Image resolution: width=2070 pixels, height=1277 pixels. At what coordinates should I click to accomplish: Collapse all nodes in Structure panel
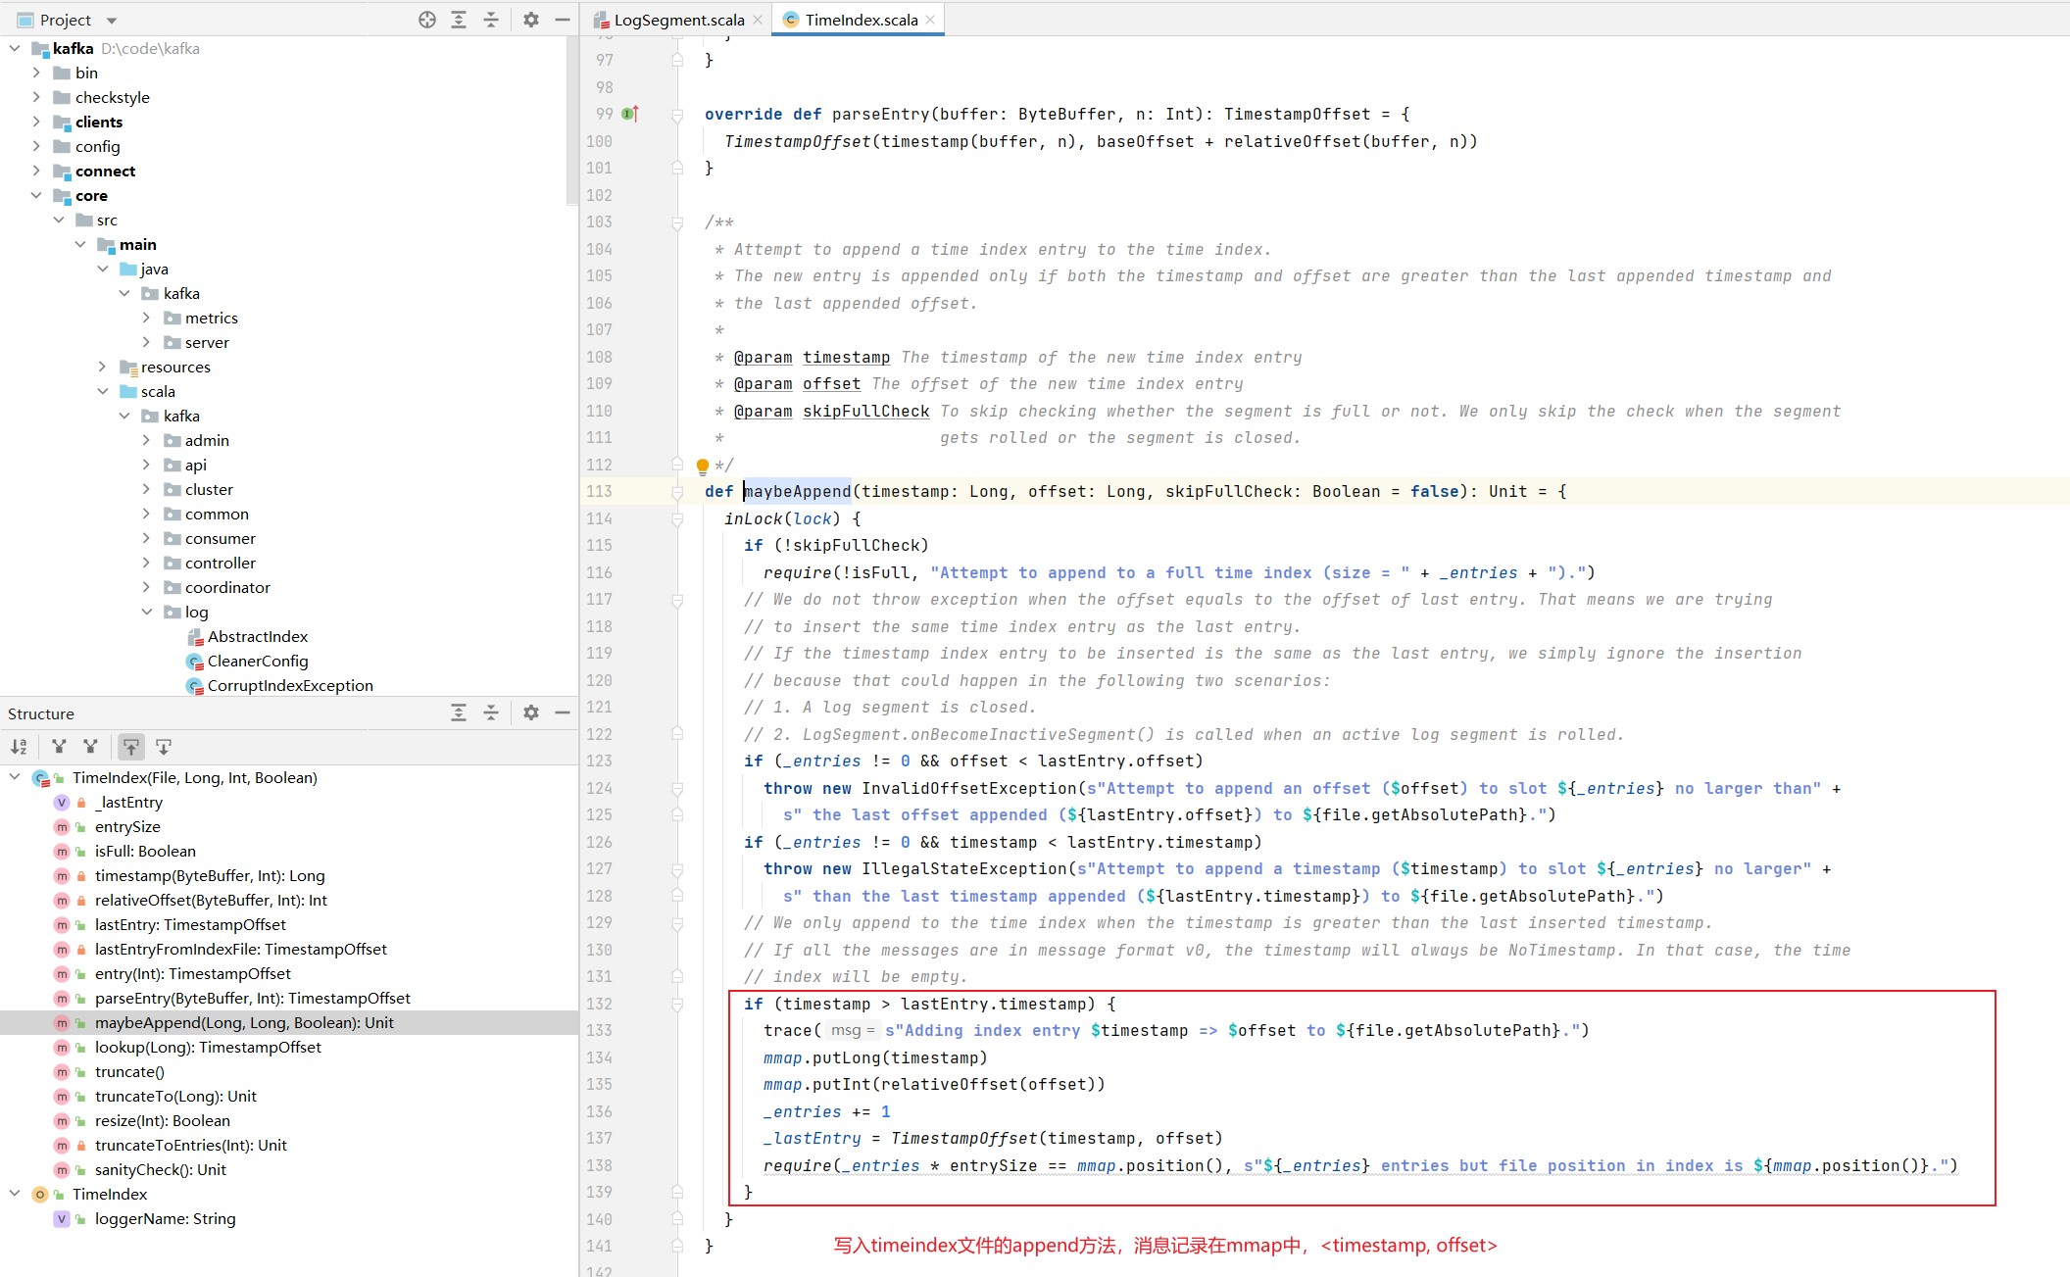(x=491, y=712)
